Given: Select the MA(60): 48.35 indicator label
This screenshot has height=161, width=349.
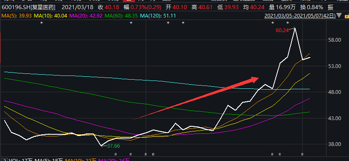Looking at the screenshot, I should [121, 16].
